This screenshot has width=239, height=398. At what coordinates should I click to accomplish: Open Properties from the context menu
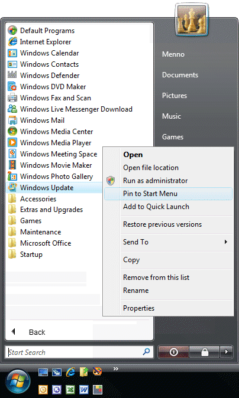click(x=168, y=308)
